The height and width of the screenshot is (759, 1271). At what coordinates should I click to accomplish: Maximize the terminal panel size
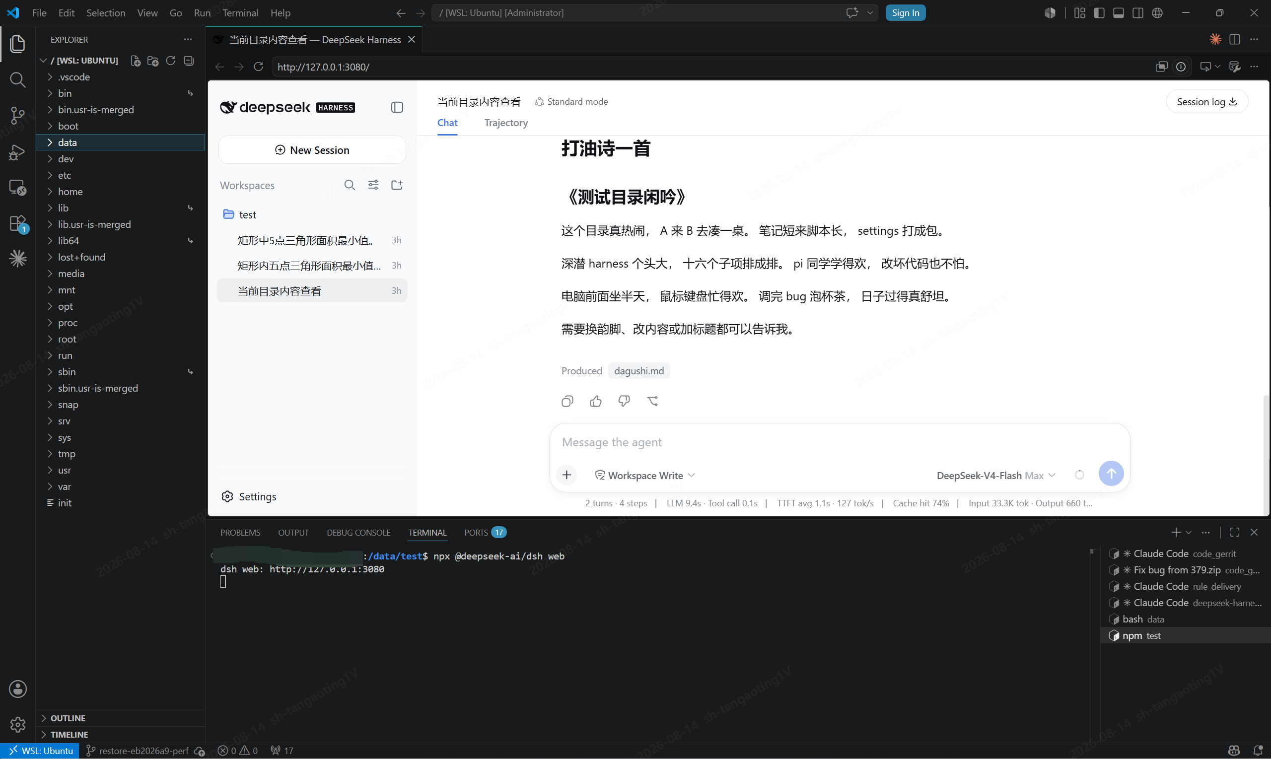pos(1234,533)
